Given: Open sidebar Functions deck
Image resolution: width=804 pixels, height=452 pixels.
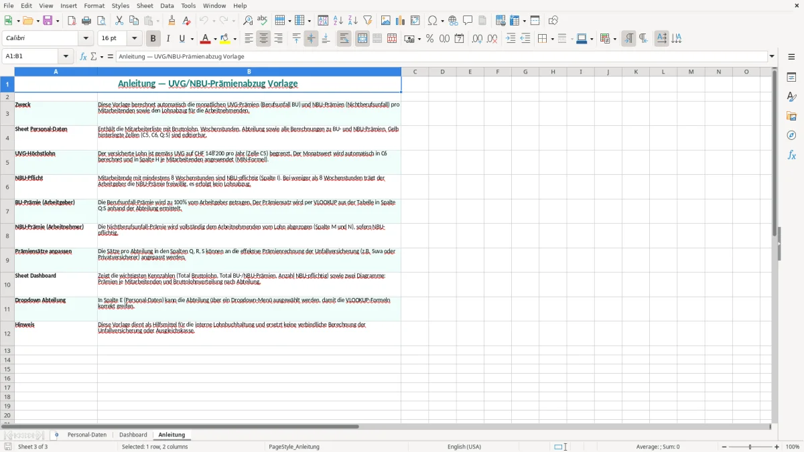Looking at the screenshot, I should click(x=791, y=155).
